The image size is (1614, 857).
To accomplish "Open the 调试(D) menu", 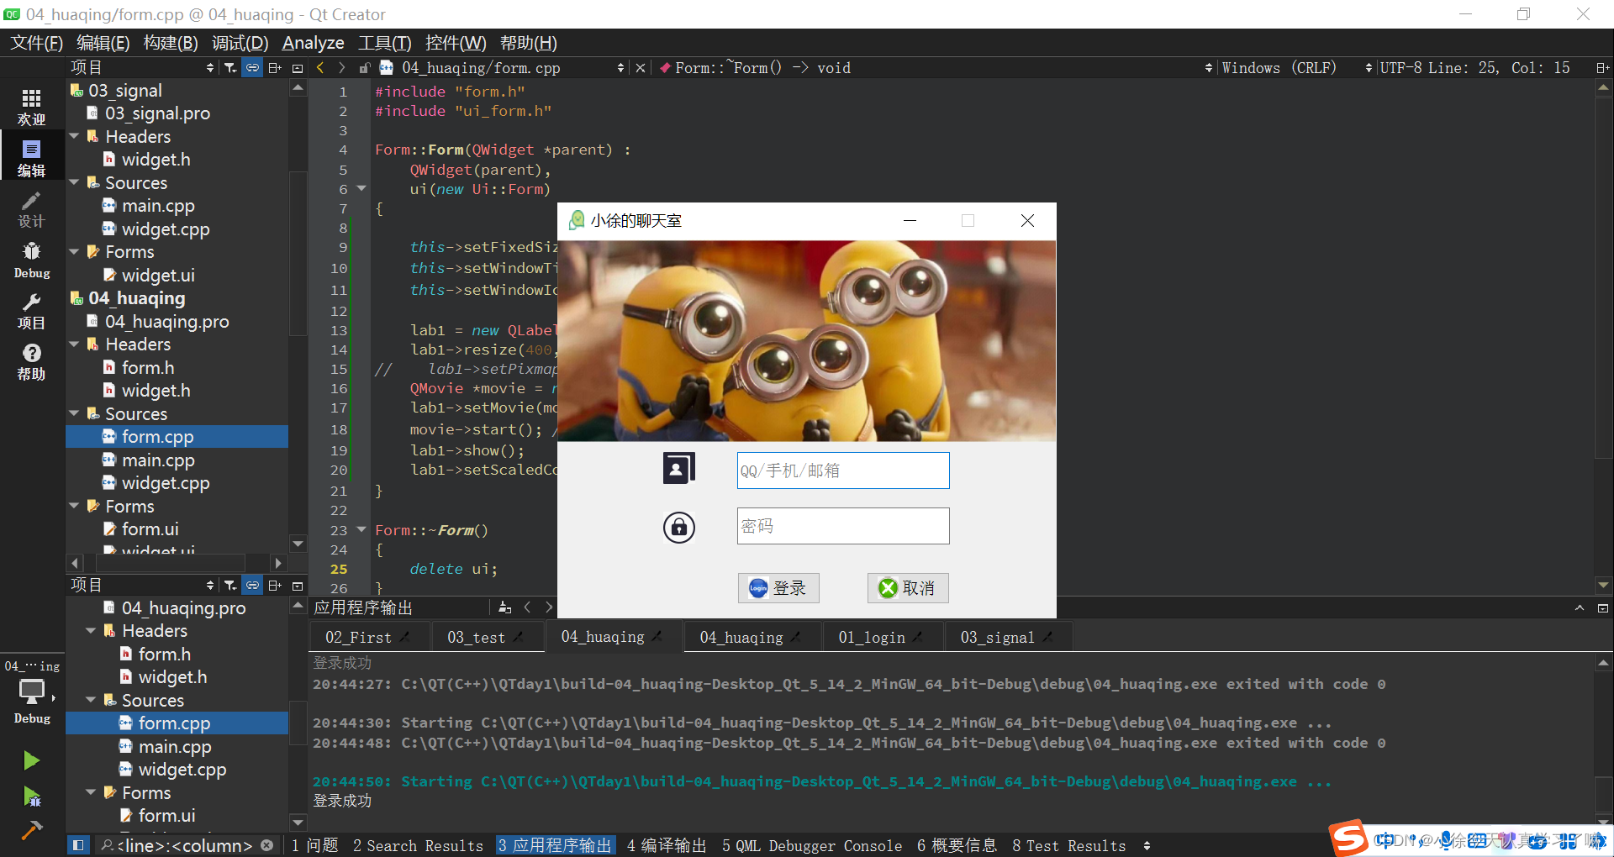I will pyautogui.click(x=240, y=43).
